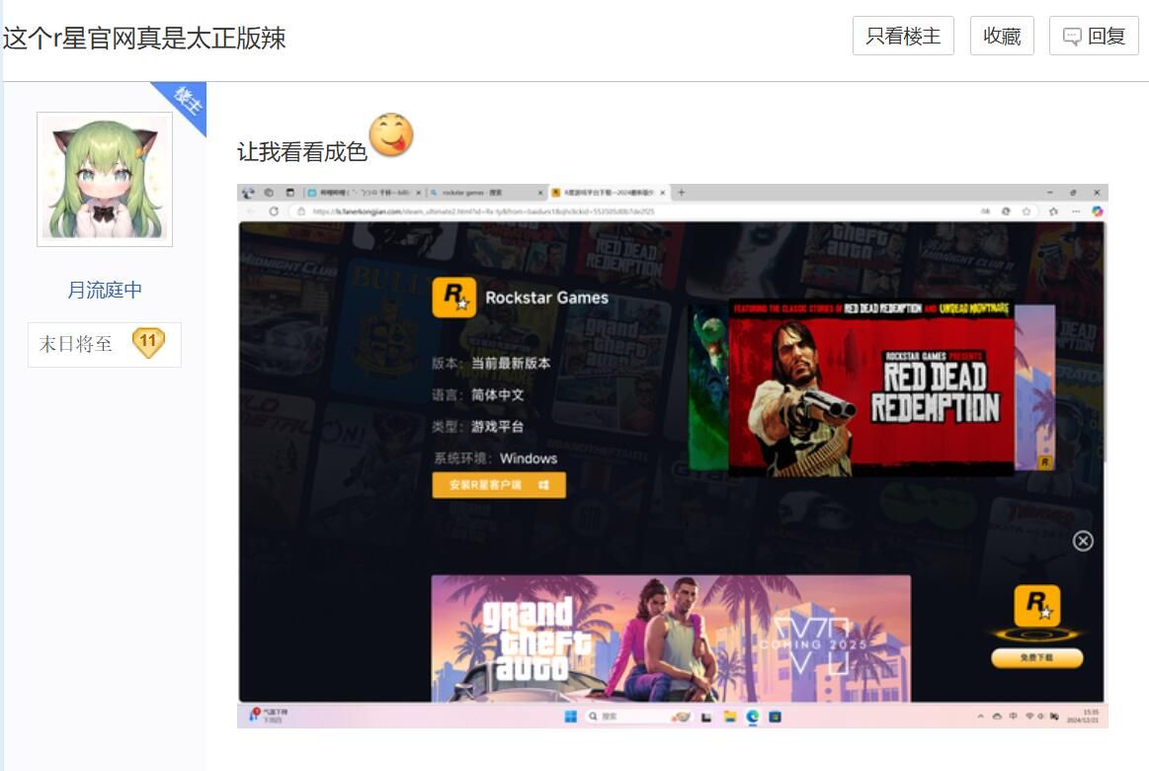
Task: Click the floating yellow R star icon
Action: coord(1037,605)
